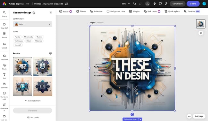The image size is (208, 121).
Task: Select the Materials style chip
Action: (x=38, y=41)
